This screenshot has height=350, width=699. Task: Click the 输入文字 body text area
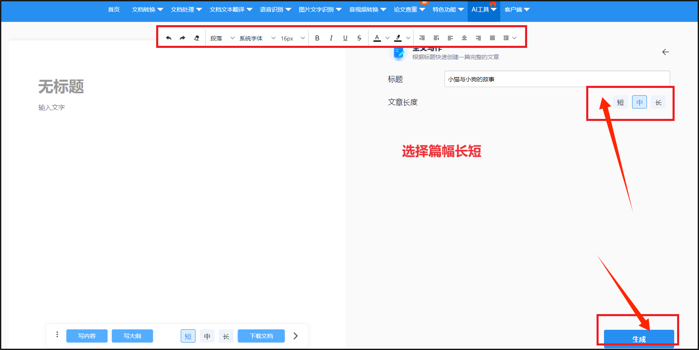pos(52,107)
